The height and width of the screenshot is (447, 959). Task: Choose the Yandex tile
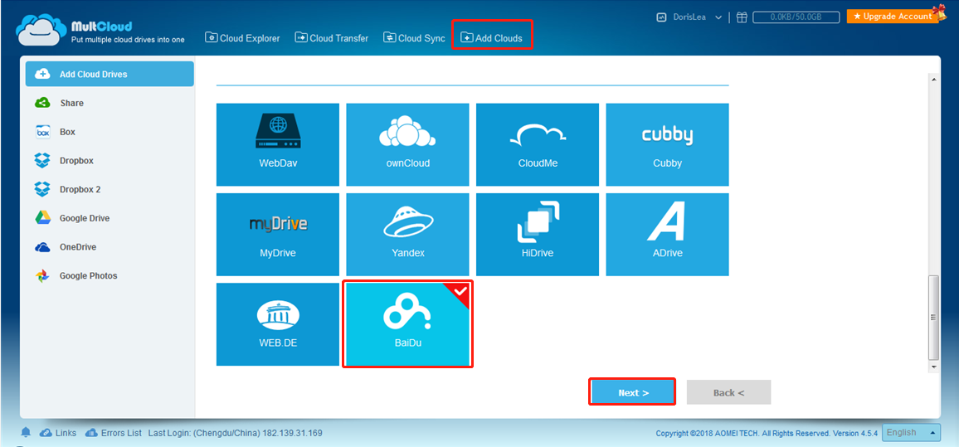407,234
